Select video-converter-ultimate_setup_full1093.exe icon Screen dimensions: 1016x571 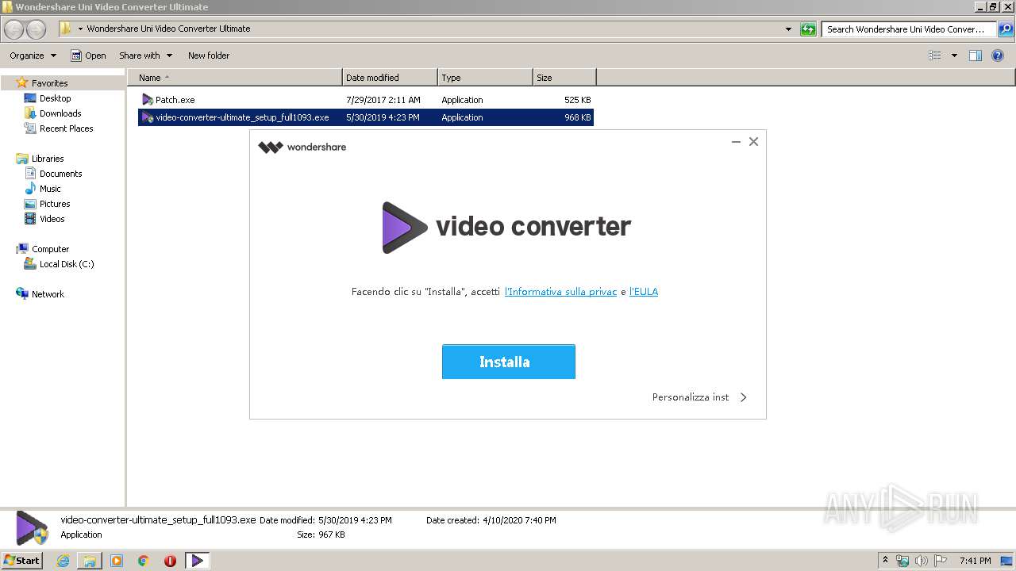[147, 117]
